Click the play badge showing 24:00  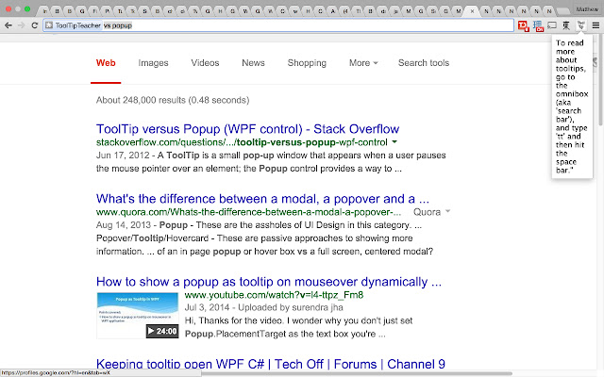coord(162,331)
